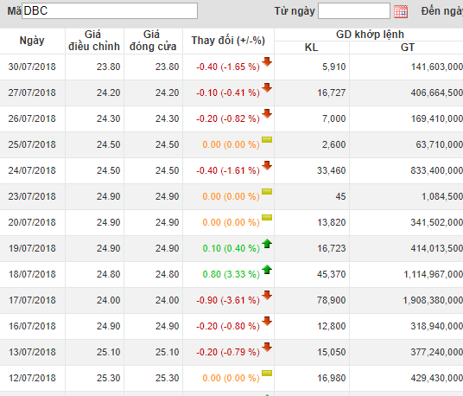Focus the Từ ngày date input

354,11
